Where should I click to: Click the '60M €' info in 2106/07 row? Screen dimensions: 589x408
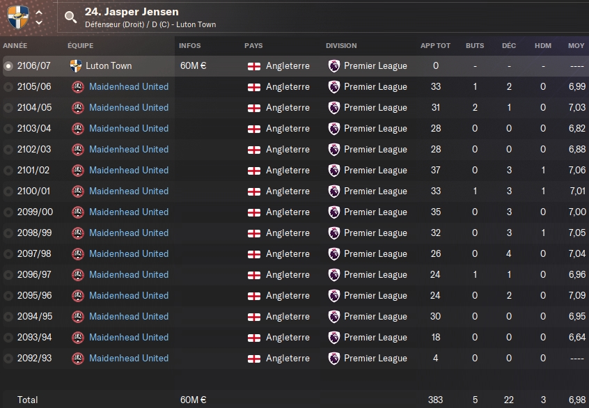(x=193, y=65)
